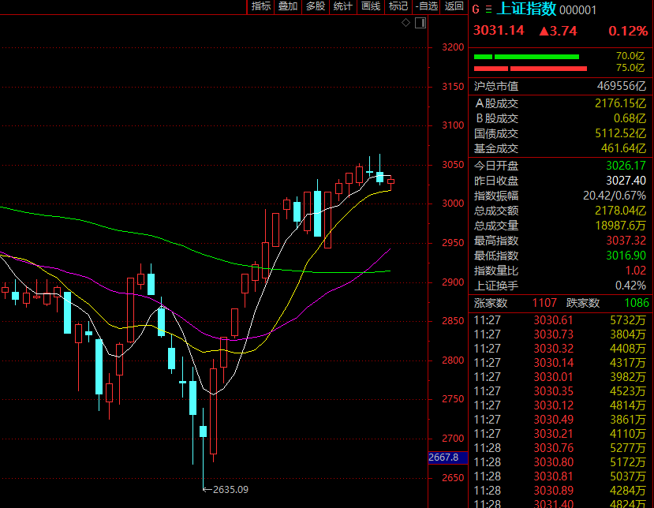Screen dimensions: 654x508
Task: Activate the 画线 drawing tool
Action: (x=370, y=6)
